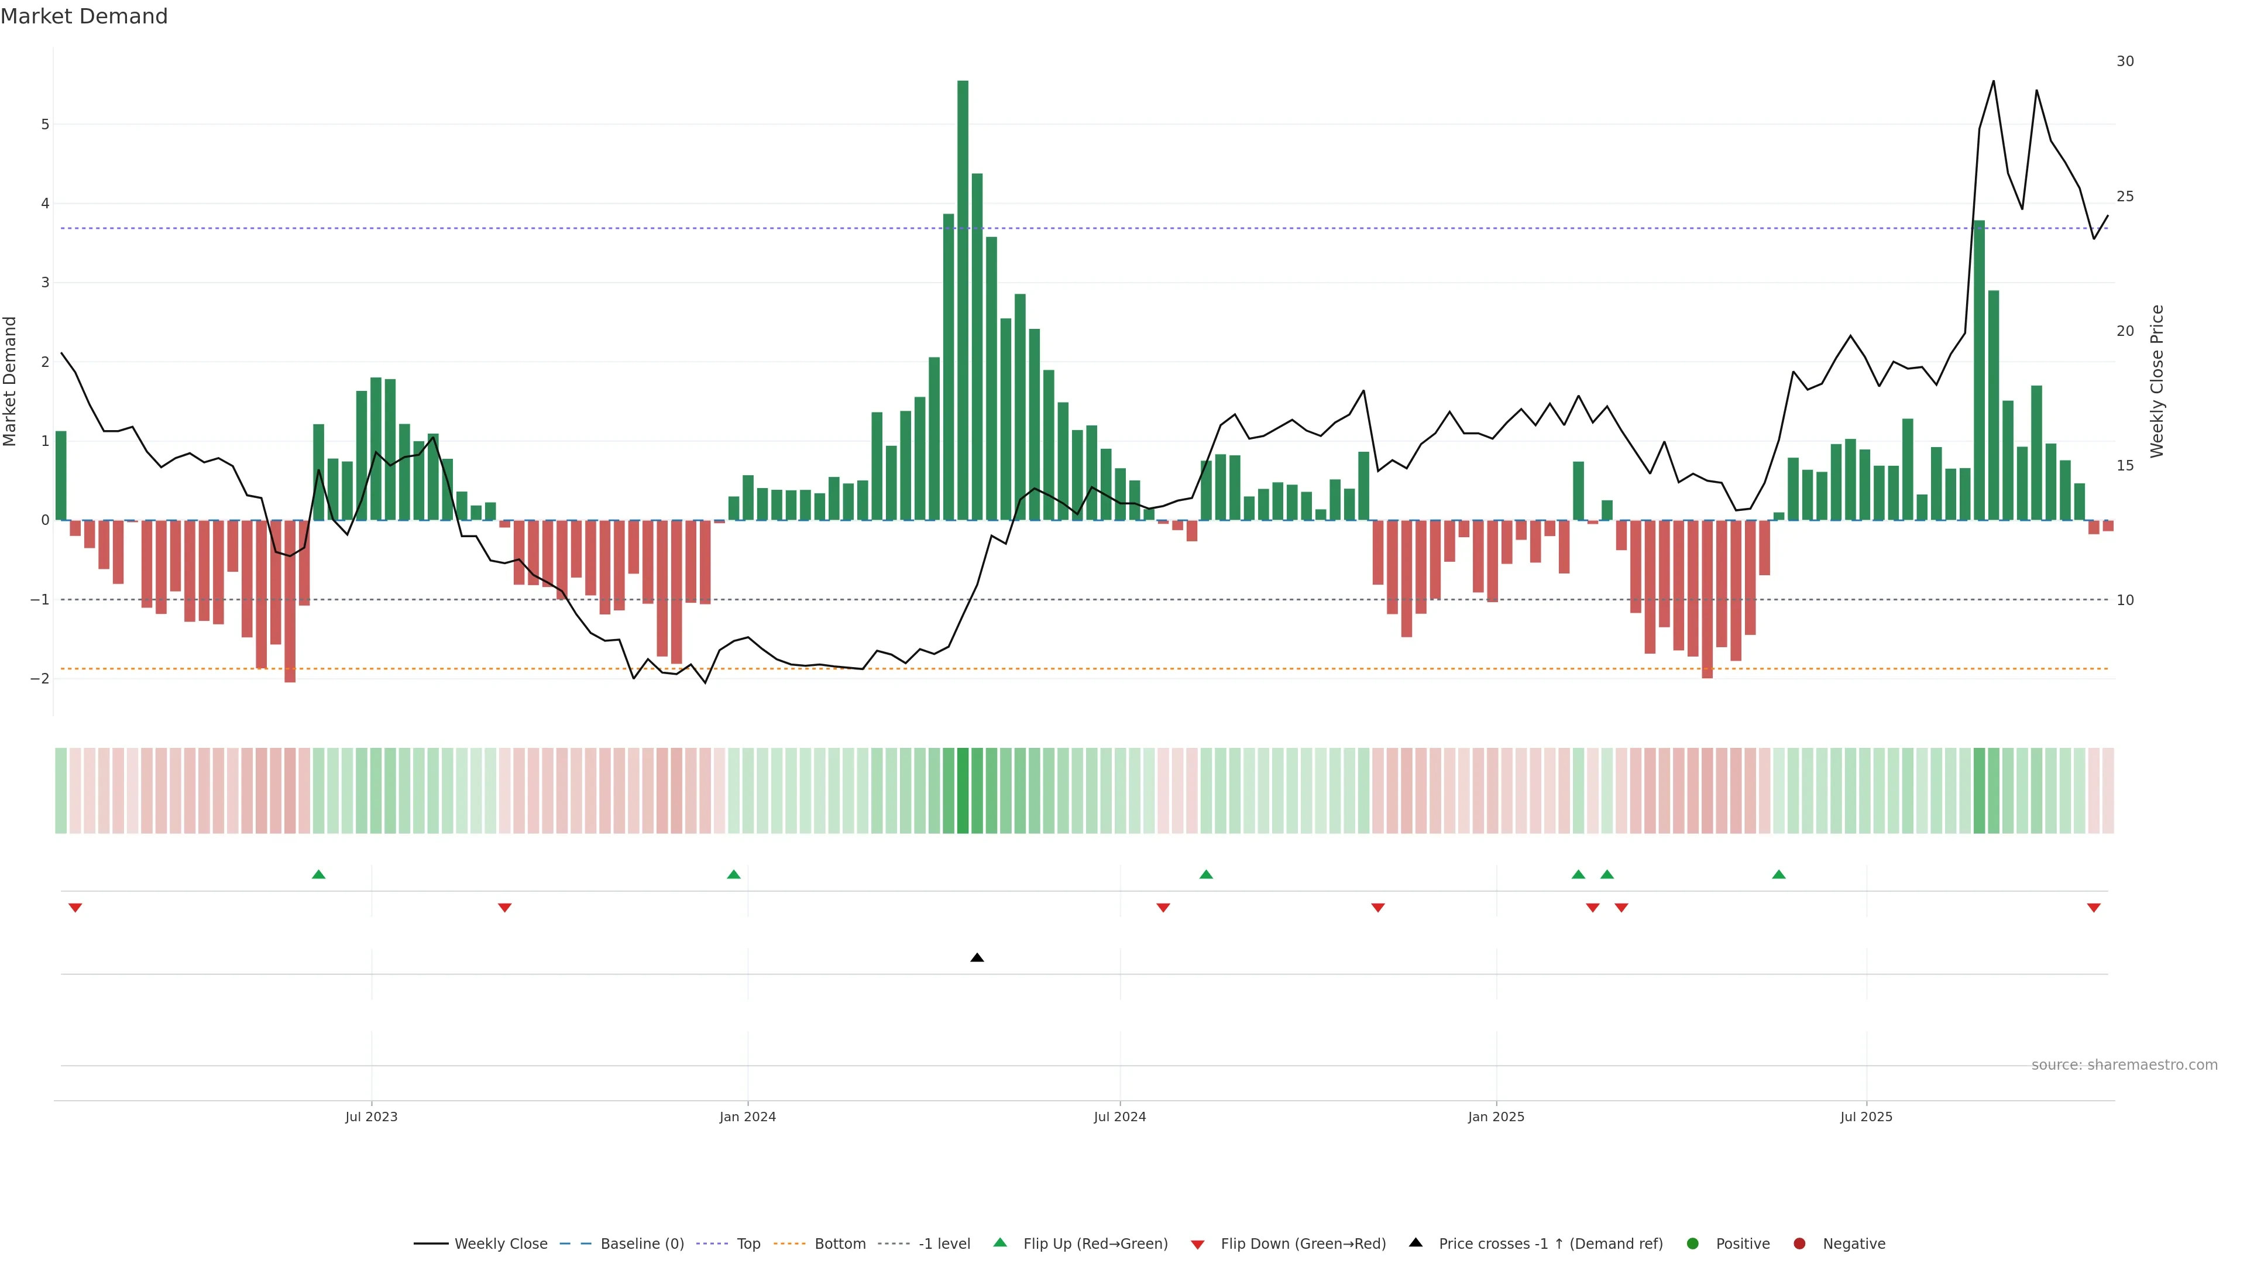Screen dimensions: 2247x1264
Task: Hide the Top dotted line legend item
Action: pyautogui.click(x=748, y=1244)
